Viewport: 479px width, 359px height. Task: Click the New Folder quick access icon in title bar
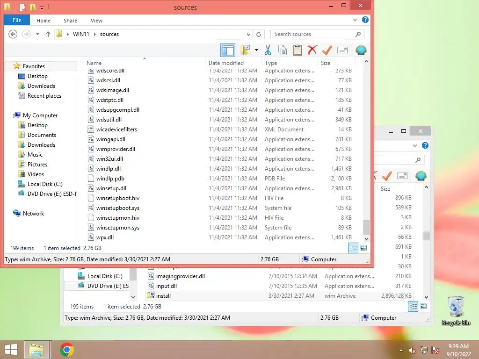32,7
